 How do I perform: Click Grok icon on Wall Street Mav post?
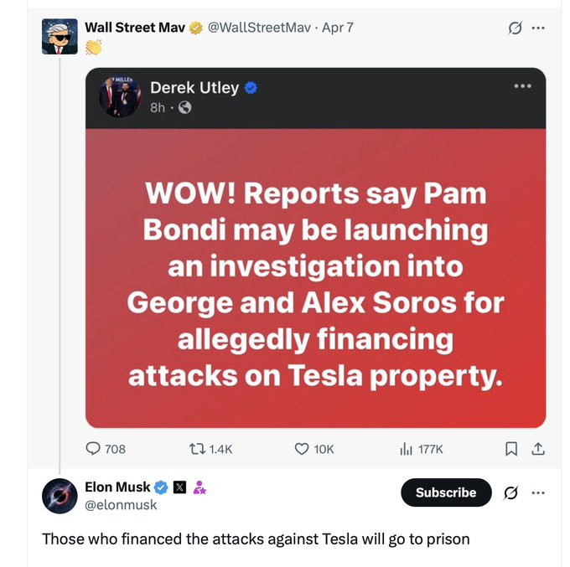tap(515, 28)
